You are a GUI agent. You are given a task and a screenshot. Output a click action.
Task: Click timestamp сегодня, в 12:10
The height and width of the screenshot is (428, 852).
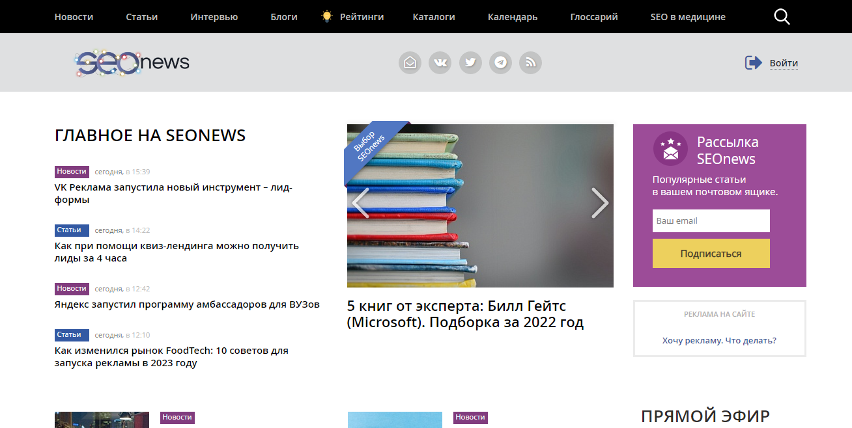pos(122,335)
